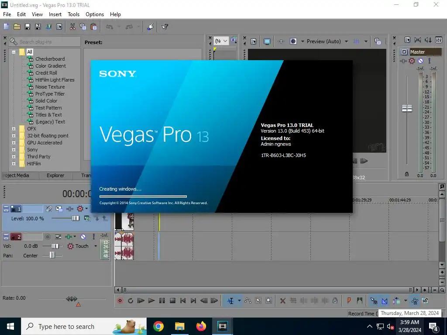
Task: Toggle Auto Ripple in bottom toolbar
Action: pos(396,301)
